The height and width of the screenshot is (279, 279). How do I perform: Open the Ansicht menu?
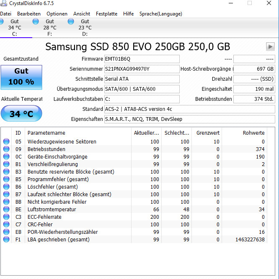82,14
